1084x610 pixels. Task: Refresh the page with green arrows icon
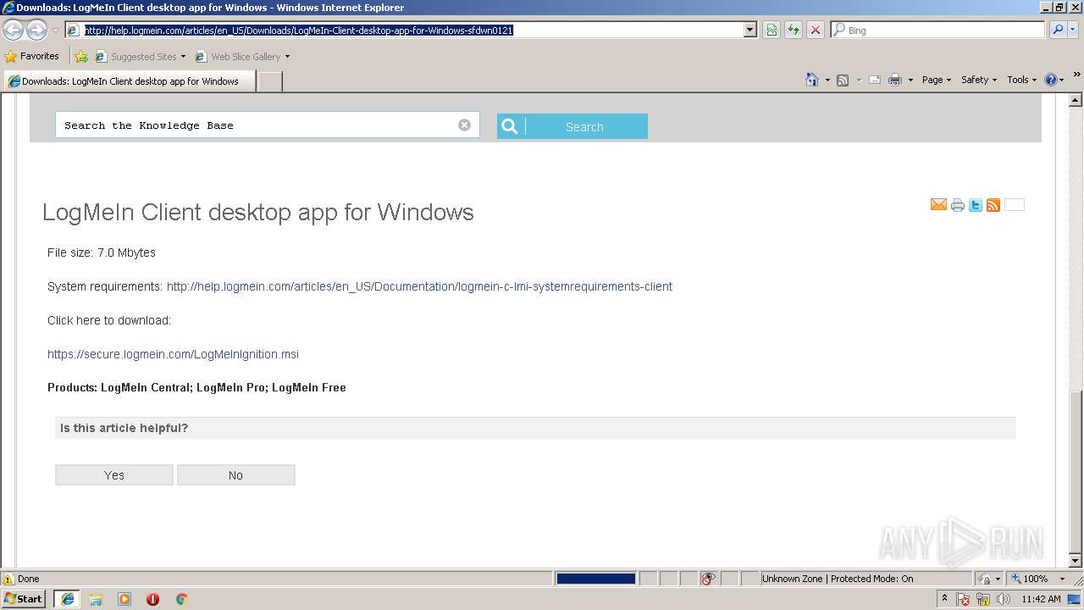pos(794,30)
